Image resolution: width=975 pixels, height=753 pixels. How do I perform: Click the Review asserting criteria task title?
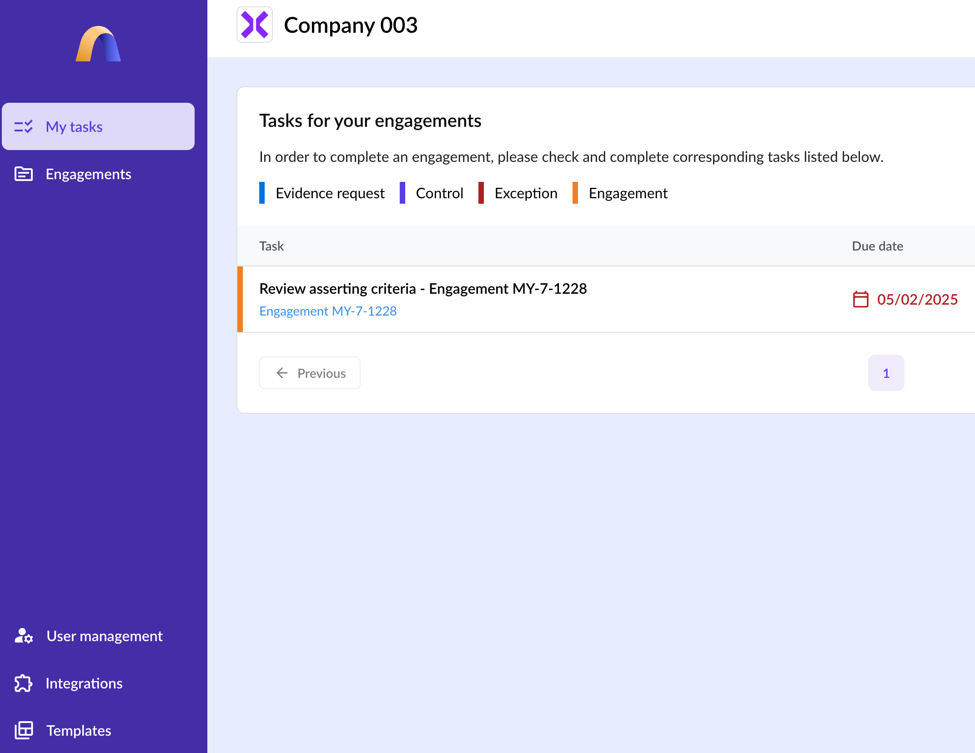[423, 289]
